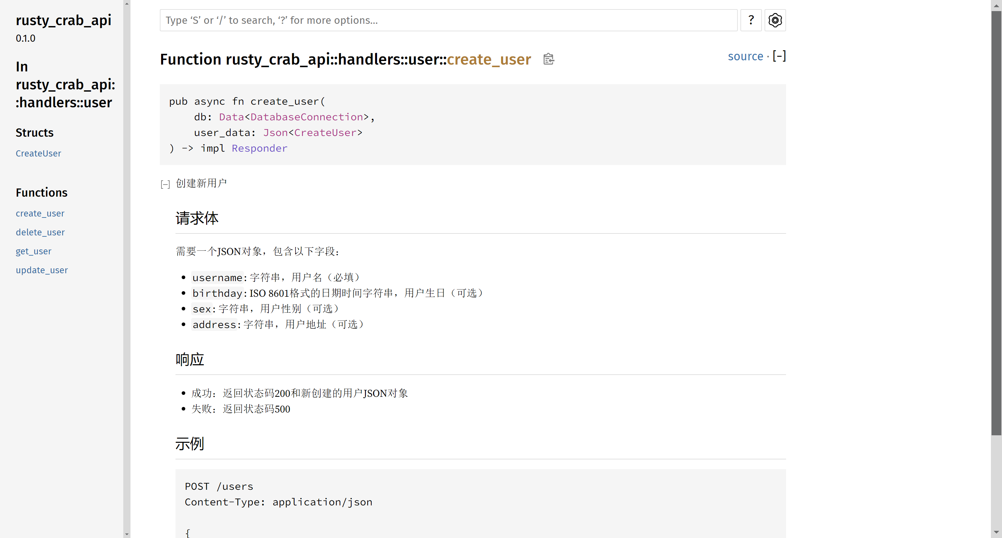Open the Responder trait link

click(259, 148)
